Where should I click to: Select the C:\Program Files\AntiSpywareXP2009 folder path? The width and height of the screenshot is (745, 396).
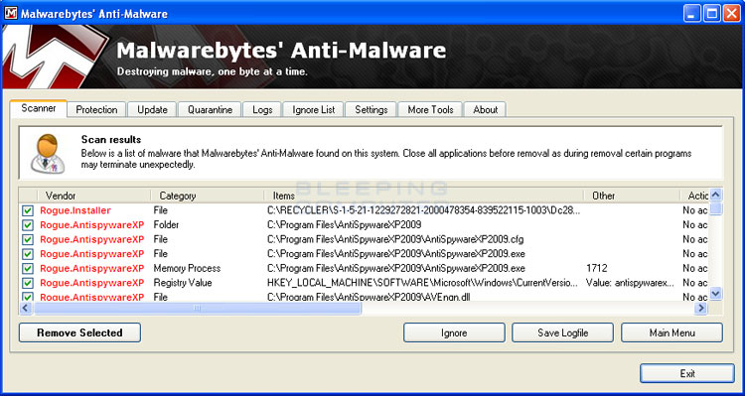[345, 225]
